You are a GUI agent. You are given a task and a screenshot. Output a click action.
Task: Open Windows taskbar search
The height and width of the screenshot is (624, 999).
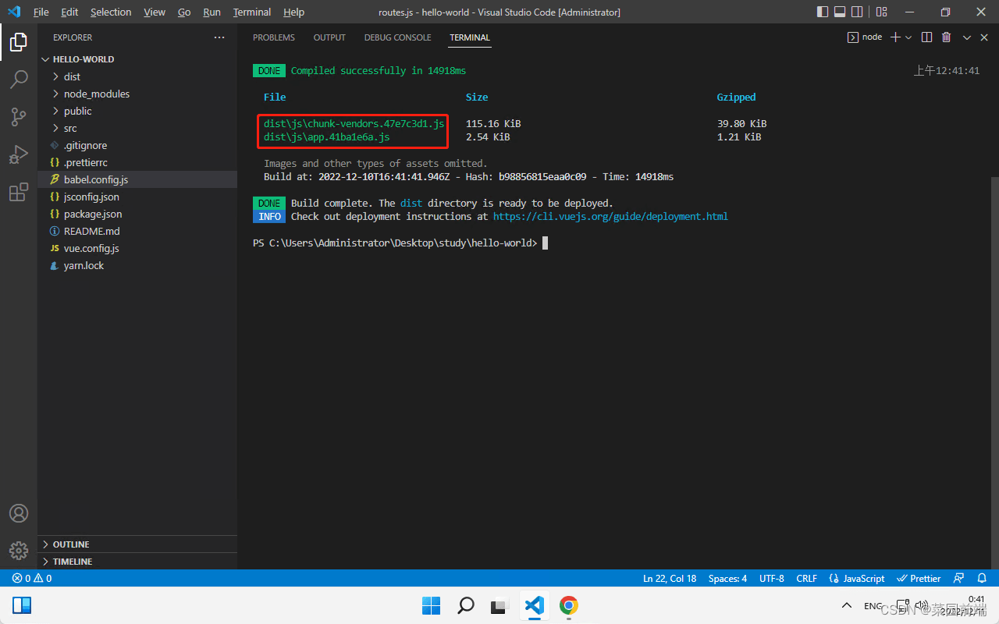coord(466,605)
